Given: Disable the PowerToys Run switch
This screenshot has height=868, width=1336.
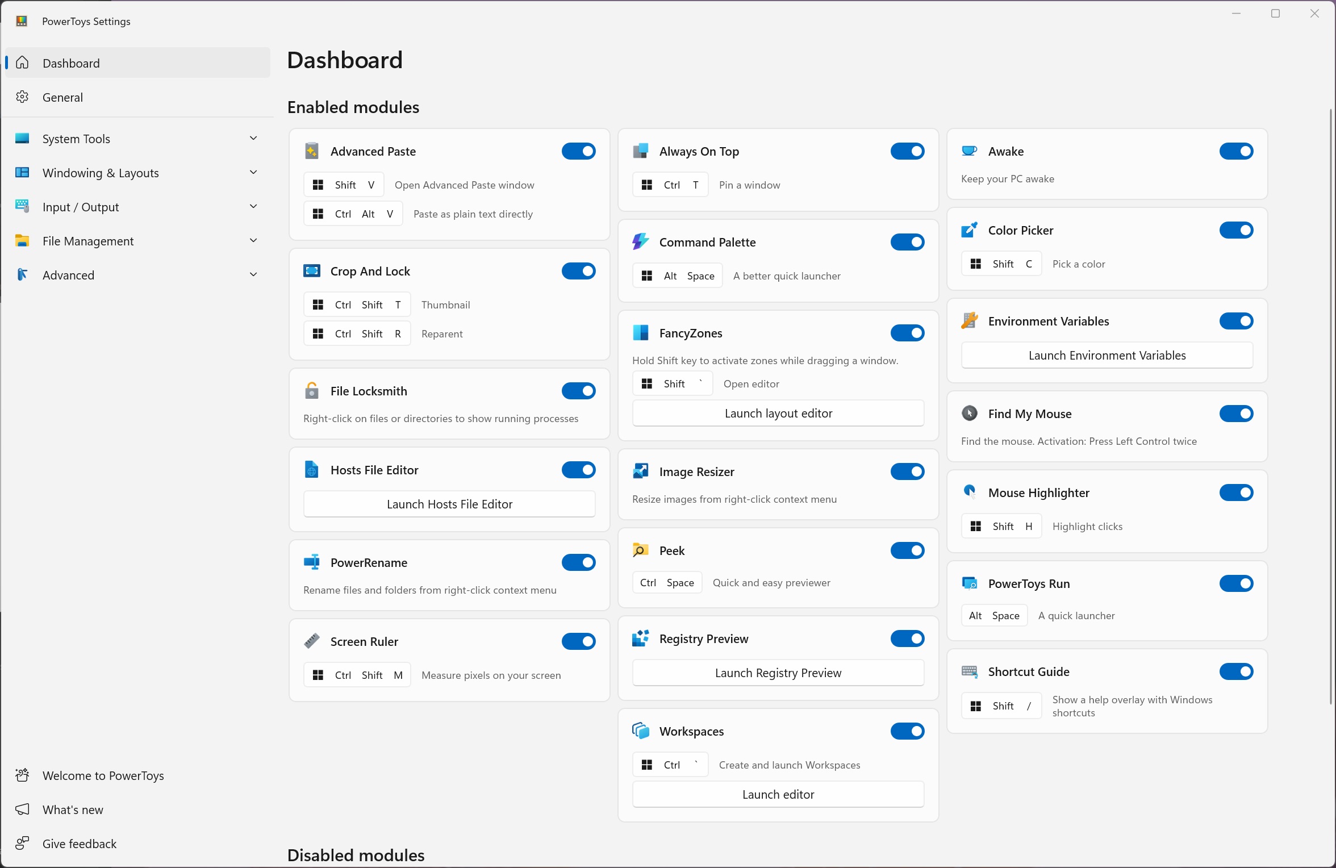Looking at the screenshot, I should coord(1237,583).
